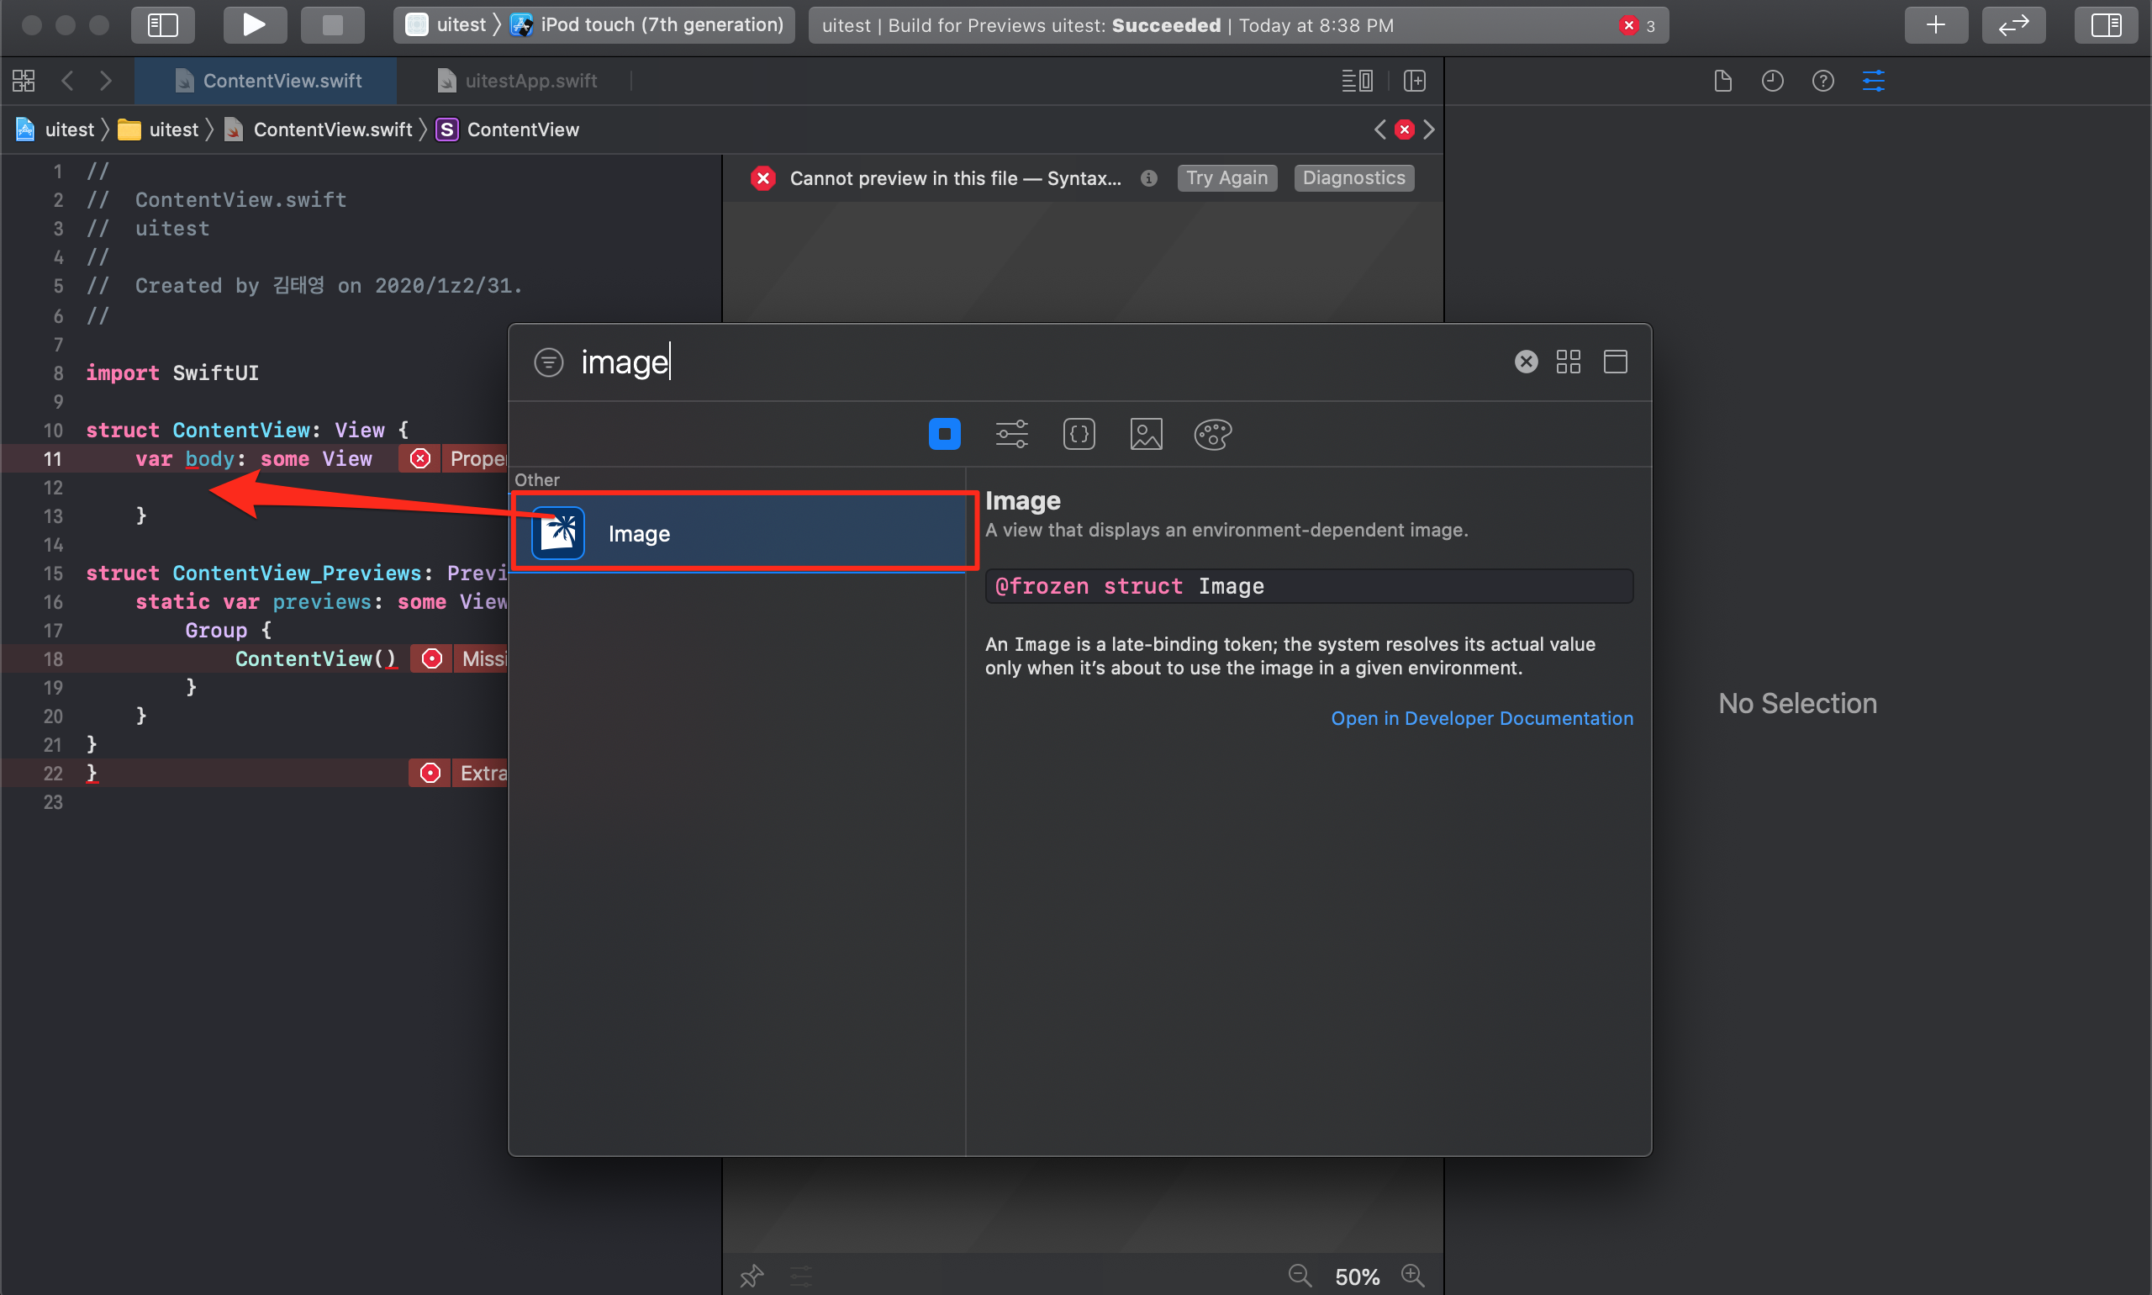Screen dimensions: 2152x1295
Task: Toggle the right inspector panel
Action: (x=2105, y=24)
